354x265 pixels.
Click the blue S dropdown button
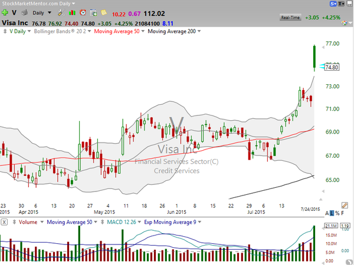tap(333, 4)
